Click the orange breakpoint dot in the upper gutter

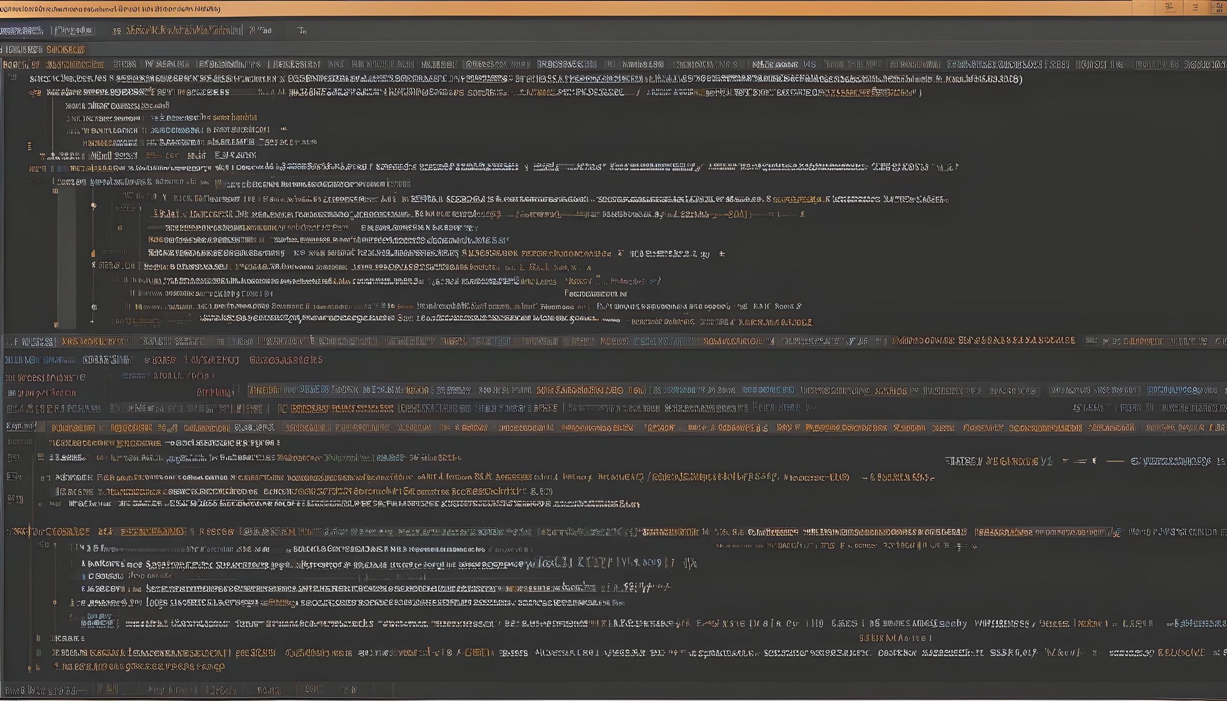pos(93,205)
